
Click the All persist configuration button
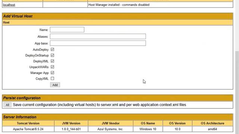7,105
